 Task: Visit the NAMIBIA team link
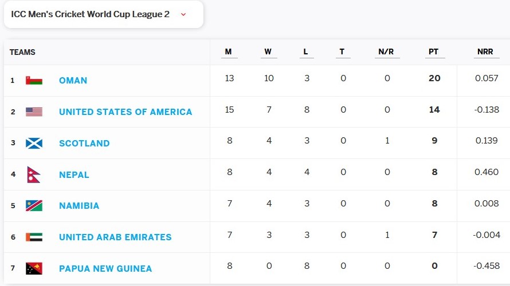pyautogui.click(x=79, y=206)
